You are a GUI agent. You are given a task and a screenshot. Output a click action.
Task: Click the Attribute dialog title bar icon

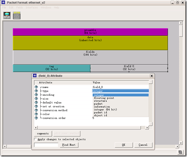click(x=35, y=76)
